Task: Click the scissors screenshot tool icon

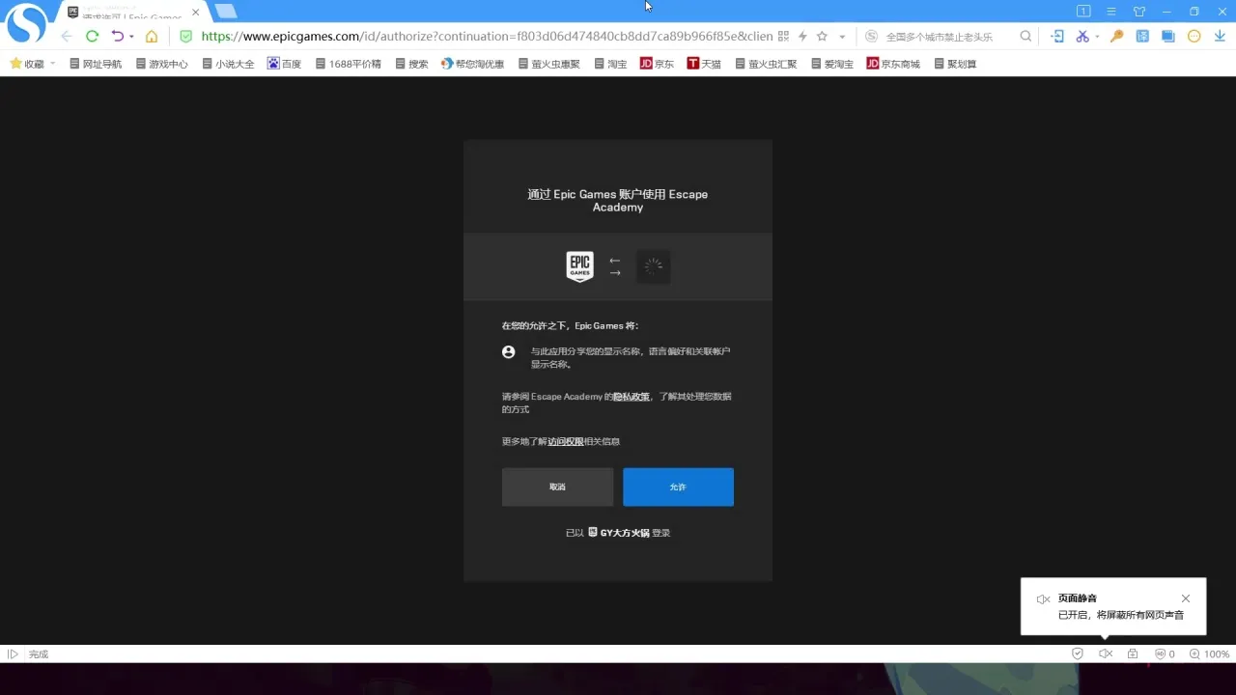Action: click(x=1081, y=37)
